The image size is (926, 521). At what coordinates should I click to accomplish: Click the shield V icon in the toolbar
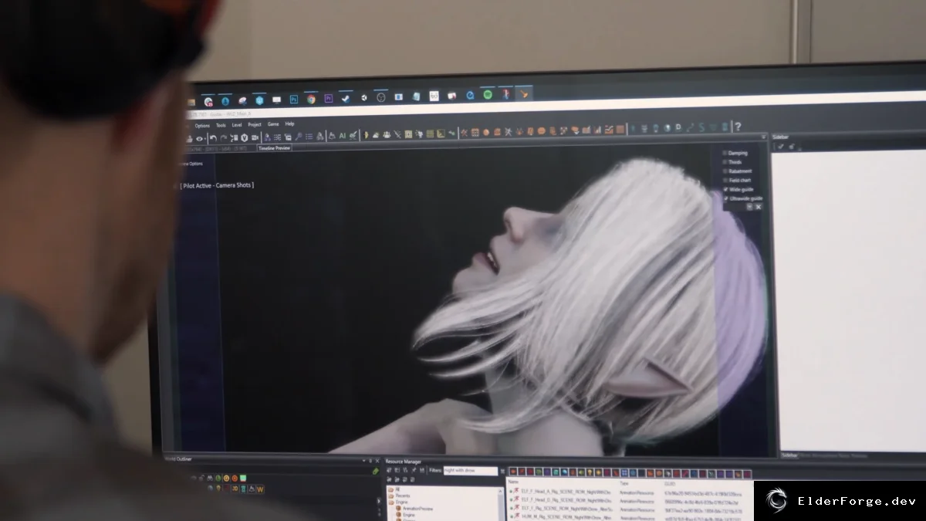click(245, 138)
